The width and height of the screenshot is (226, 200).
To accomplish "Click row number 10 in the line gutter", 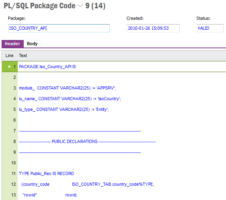I will (13, 163).
